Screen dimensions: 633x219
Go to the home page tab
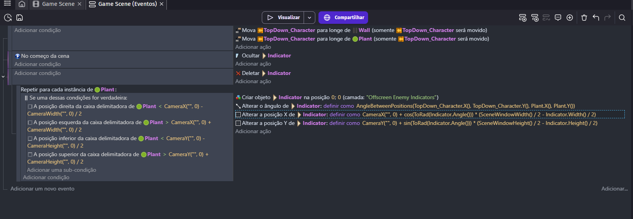(x=22, y=4)
